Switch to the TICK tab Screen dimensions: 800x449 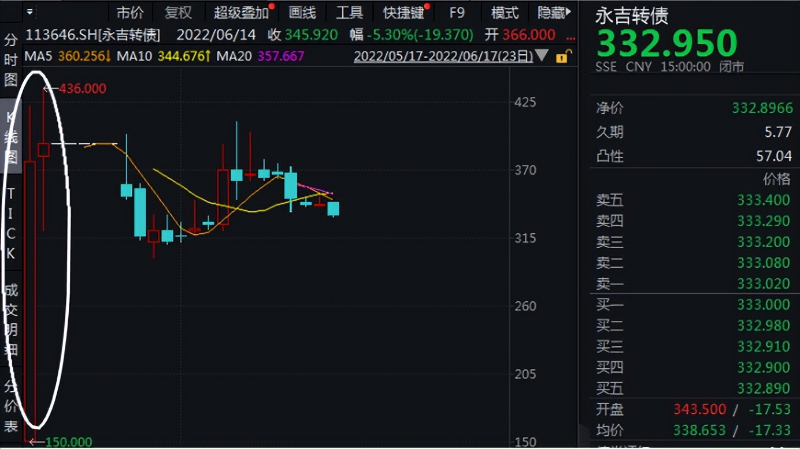point(10,223)
